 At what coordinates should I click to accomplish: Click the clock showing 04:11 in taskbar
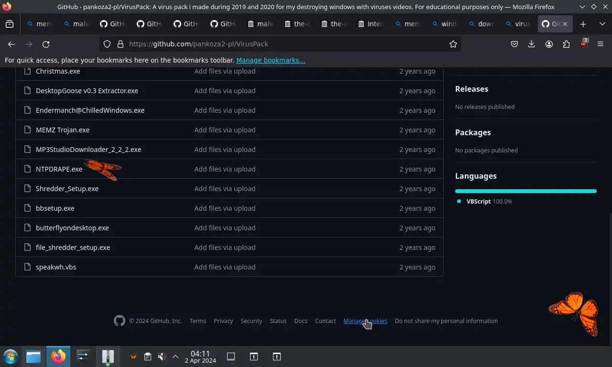[x=200, y=356]
